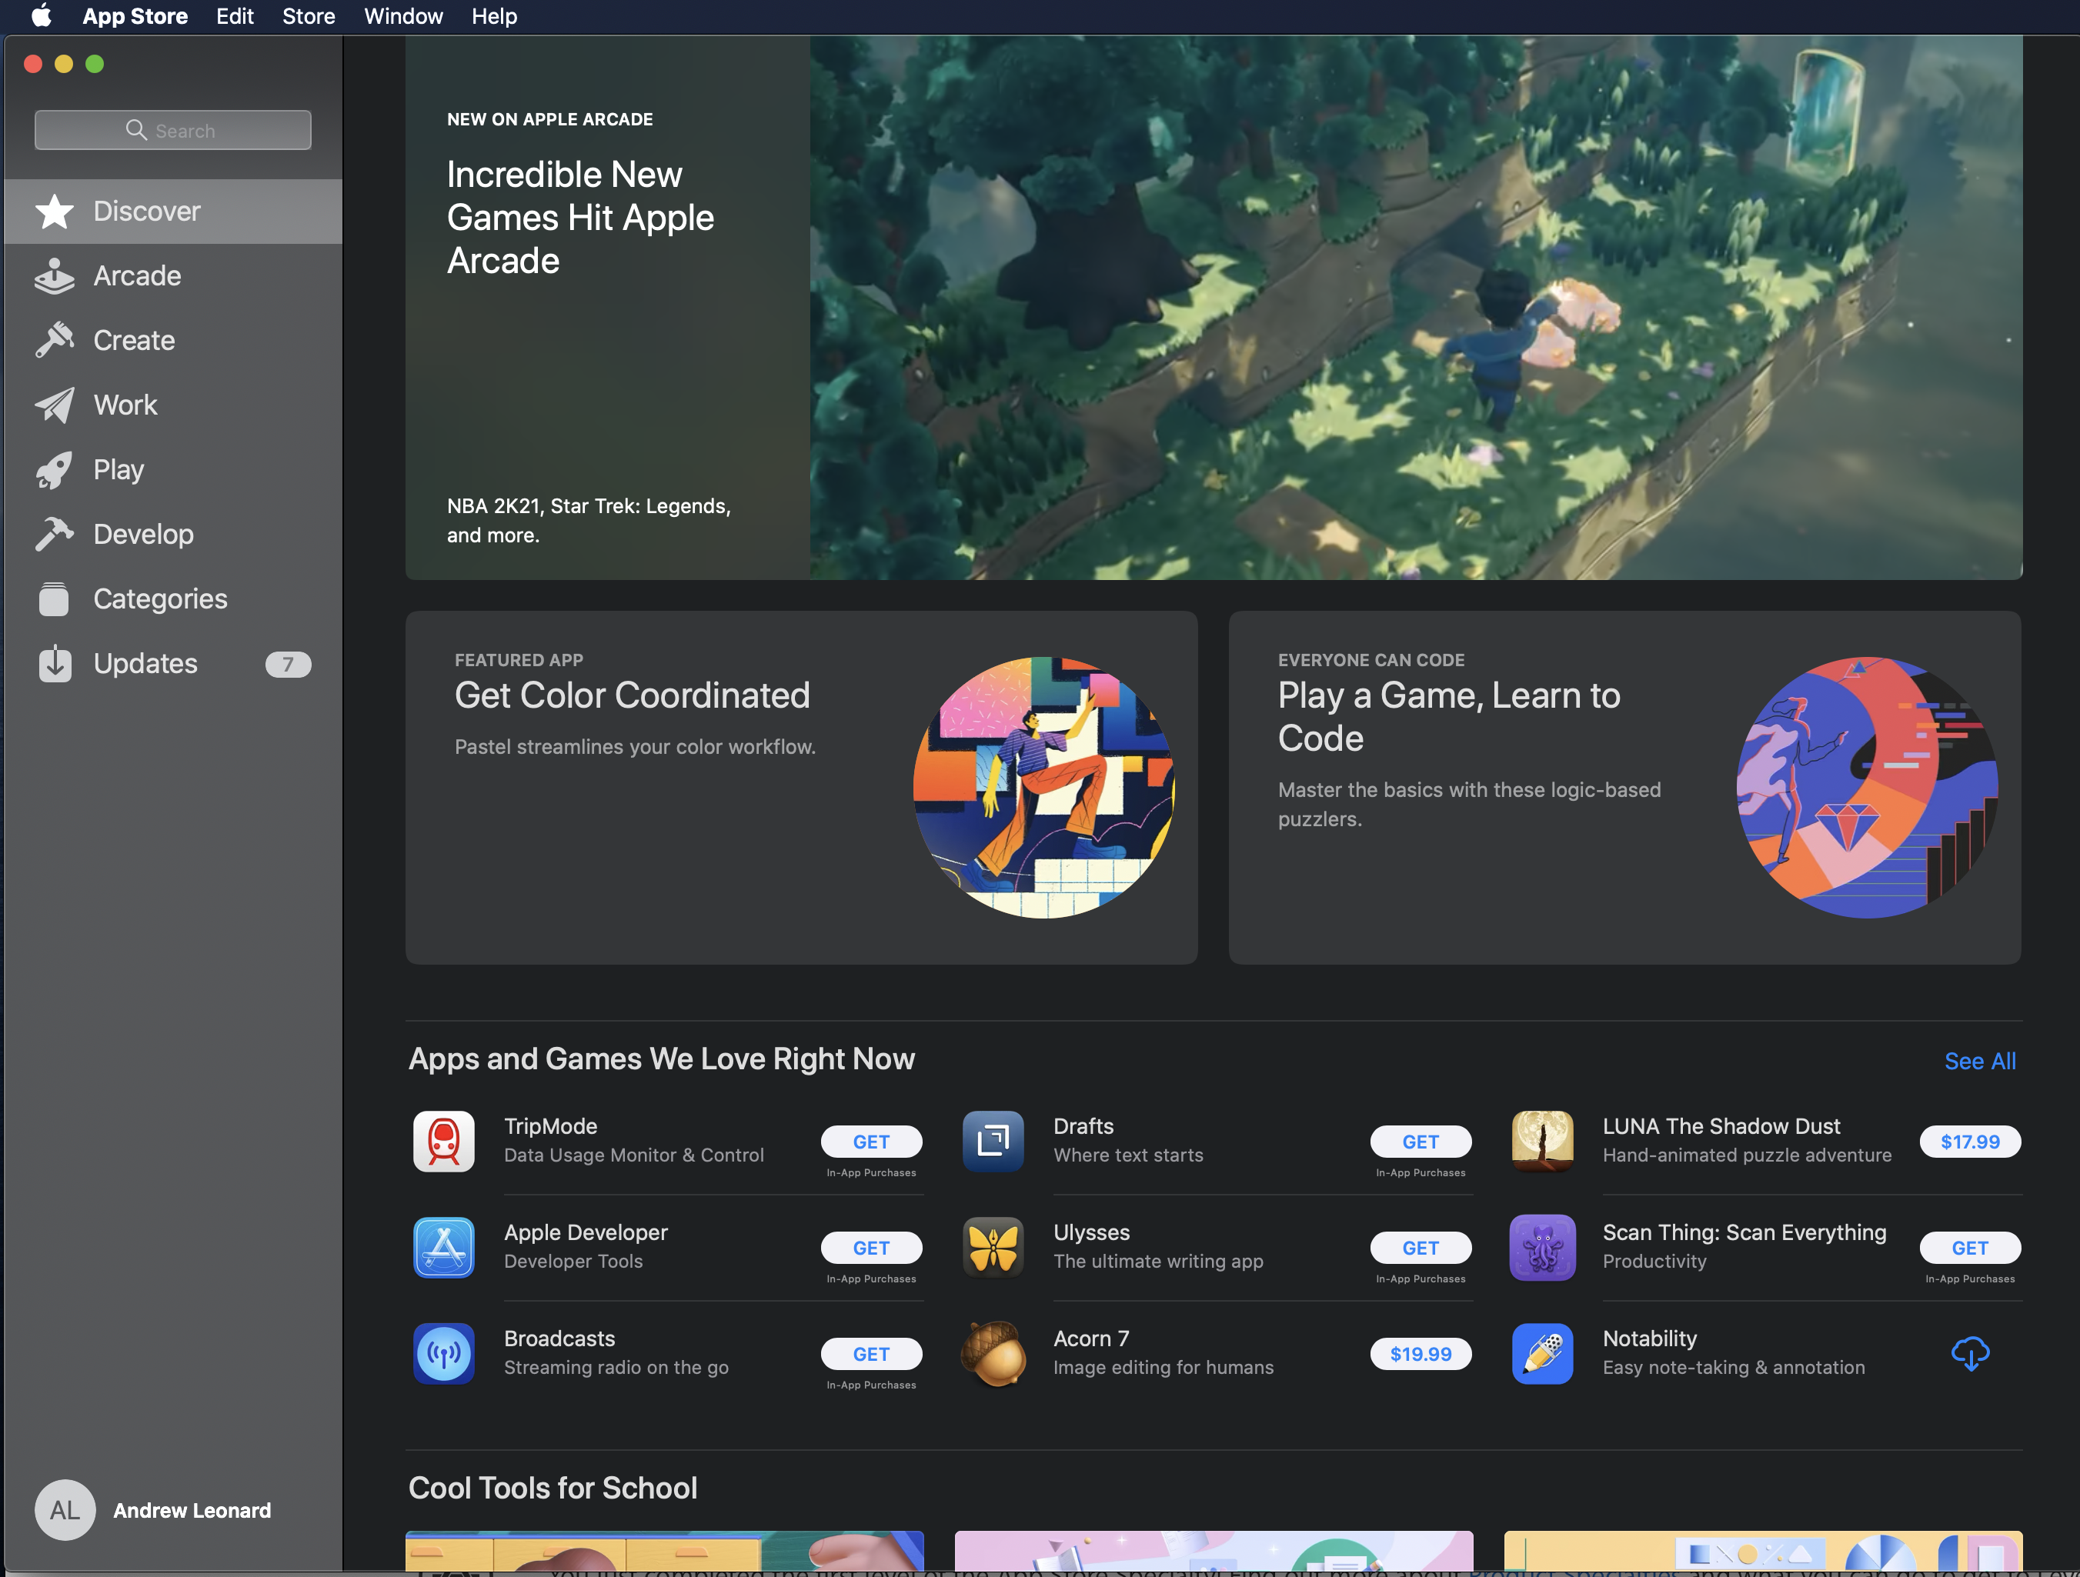The width and height of the screenshot is (2080, 1577).
Task: Click the Ulysses butterfly app icon
Action: click(993, 1247)
